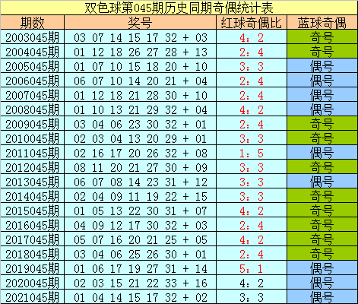Click the period cell 2003045期
Screen dimensions: 358x304
pyautogui.click(x=32, y=37)
